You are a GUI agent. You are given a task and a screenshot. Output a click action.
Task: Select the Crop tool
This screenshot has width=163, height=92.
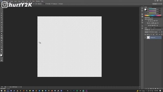pyautogui.click(x=2, y=18)
